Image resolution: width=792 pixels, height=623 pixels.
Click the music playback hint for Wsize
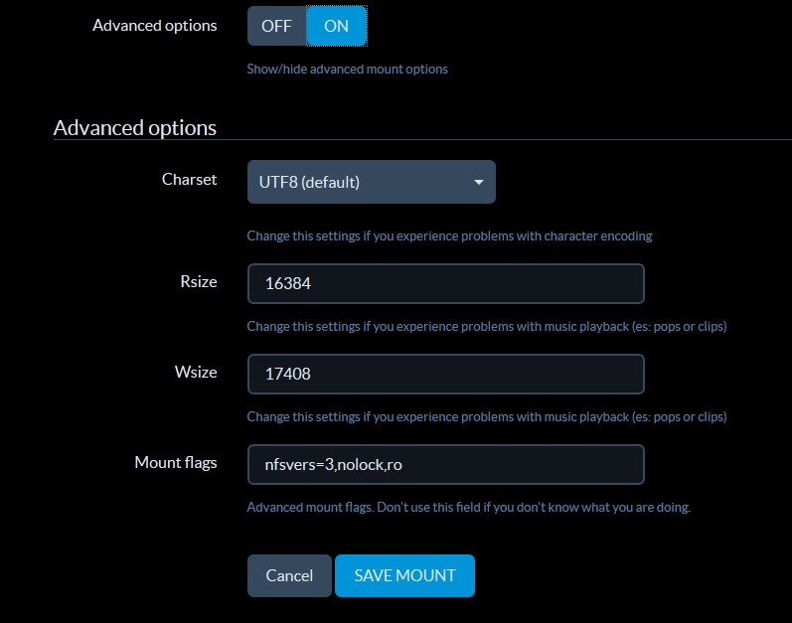(x=487, y=417)
